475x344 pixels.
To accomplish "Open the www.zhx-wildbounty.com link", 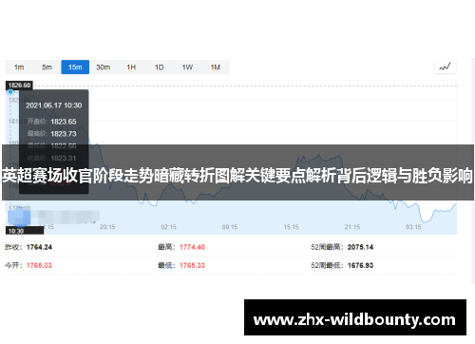I will [355, 320].
